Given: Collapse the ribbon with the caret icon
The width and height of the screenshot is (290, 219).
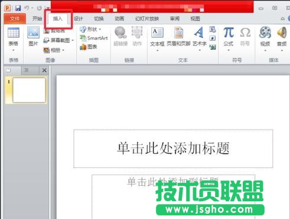Looking at the screenshot, I should coord(282,19).
